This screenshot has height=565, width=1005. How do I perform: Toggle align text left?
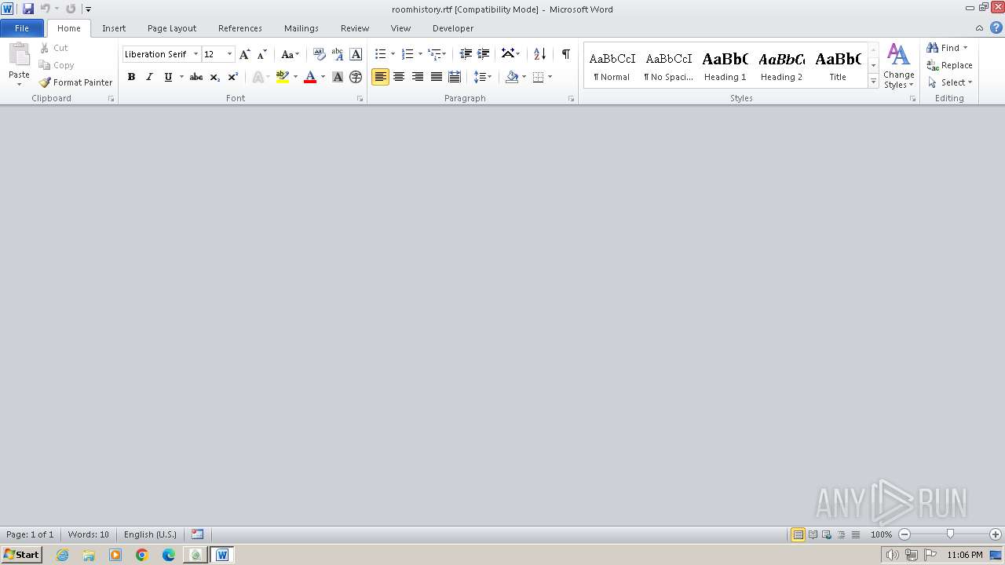[380, 77]
